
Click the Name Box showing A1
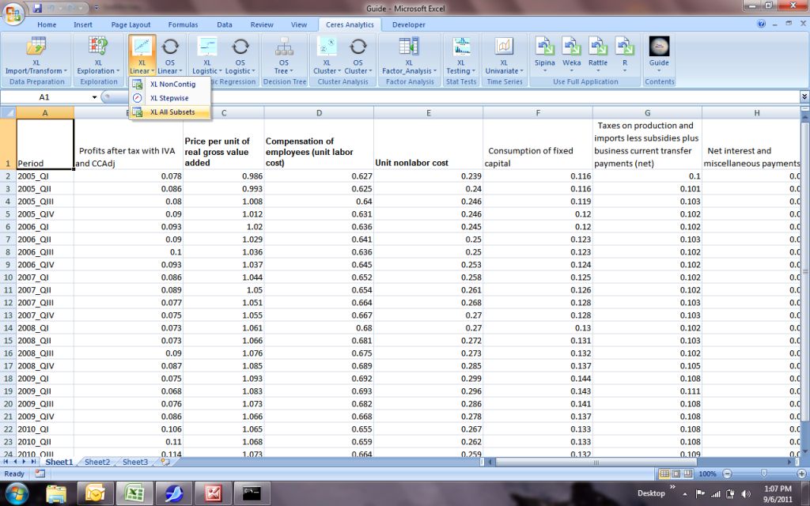click(44, 97)
